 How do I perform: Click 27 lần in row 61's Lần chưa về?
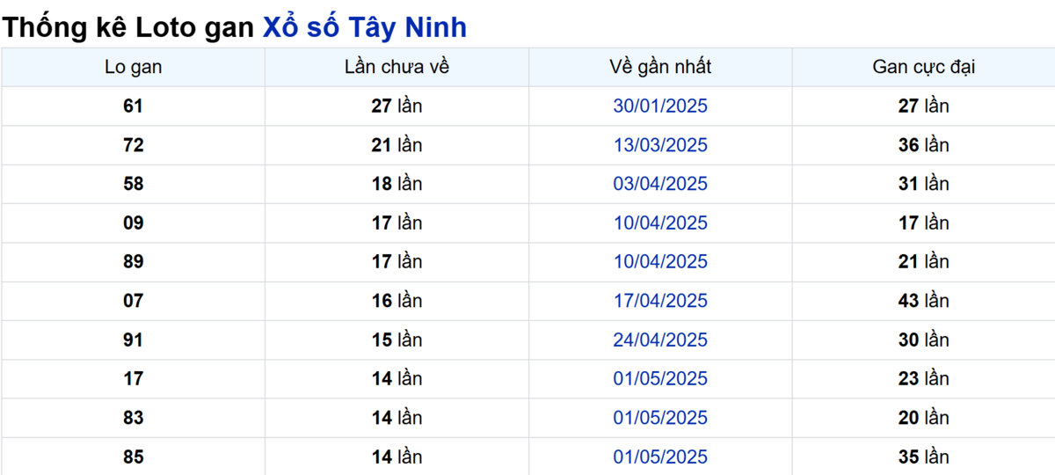[x=397, y=106]
